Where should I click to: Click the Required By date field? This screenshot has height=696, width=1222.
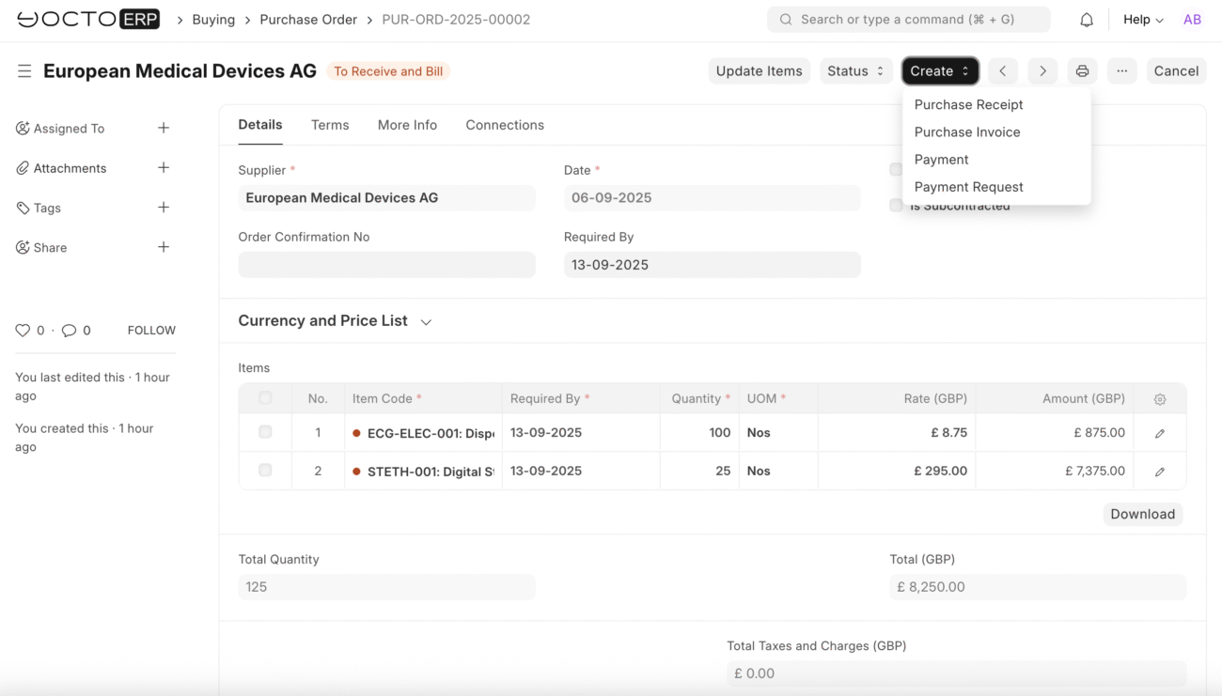click(712, 265)
